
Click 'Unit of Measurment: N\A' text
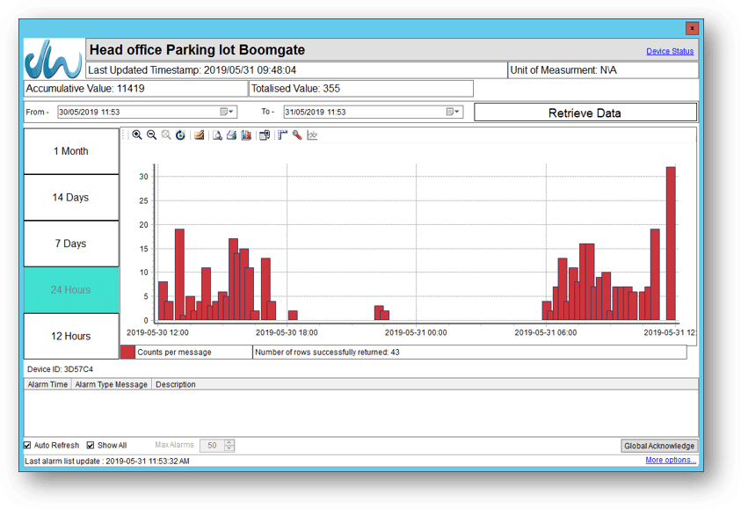[563, 70]
